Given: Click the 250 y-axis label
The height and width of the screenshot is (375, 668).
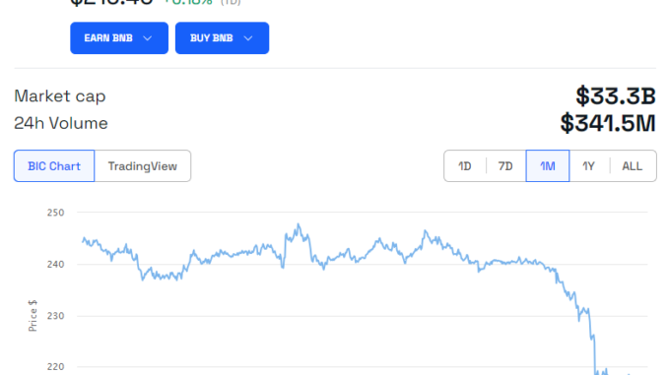Looking at the screenshot, I should (x=55, y=213).
